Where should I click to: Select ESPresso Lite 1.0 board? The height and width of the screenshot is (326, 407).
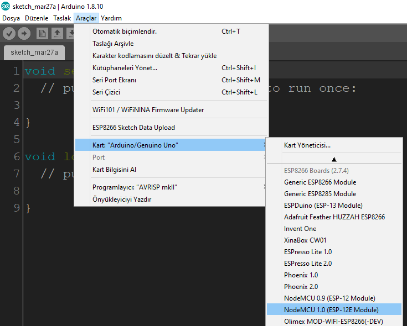point(334,252)
